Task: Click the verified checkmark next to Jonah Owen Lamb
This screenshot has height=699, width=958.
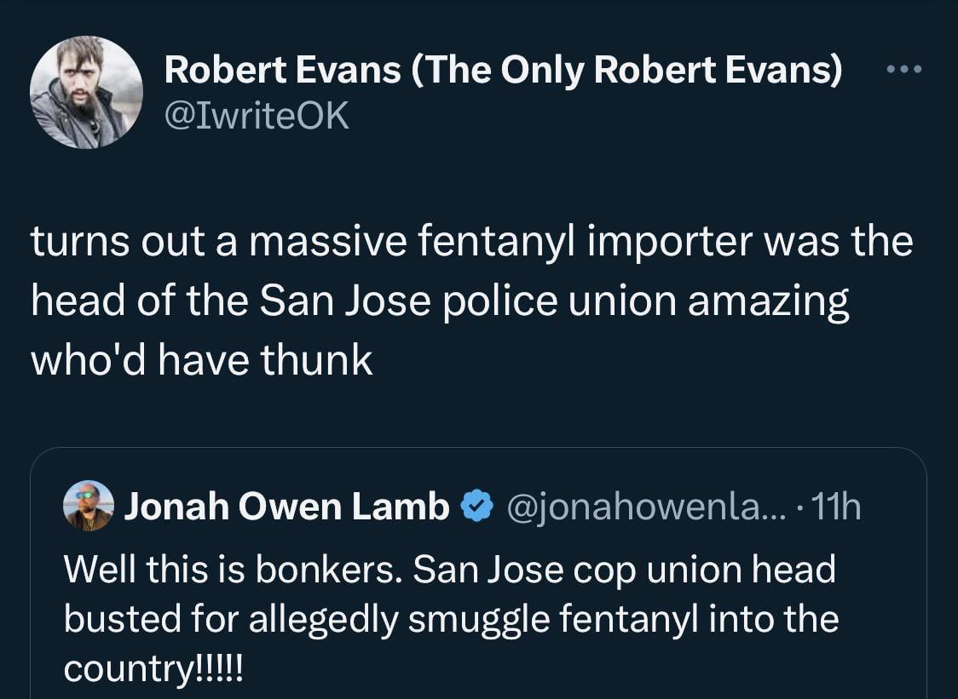Action: [x=475, y=506]
